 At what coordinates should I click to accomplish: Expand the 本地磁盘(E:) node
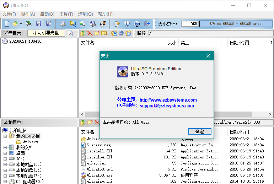(x=5, y=170)
